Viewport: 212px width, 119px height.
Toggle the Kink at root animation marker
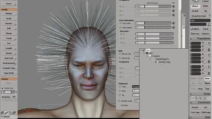(x=120, y=54)
